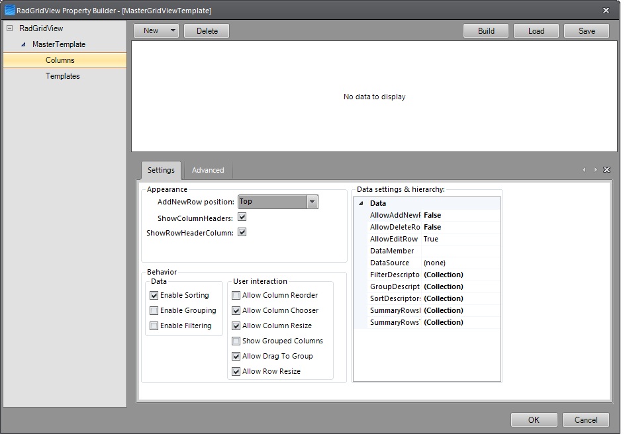This screenshot has height=434, width=625.
Task: Click the Load button
Action: pyautogui.click(x=536, y=30)
